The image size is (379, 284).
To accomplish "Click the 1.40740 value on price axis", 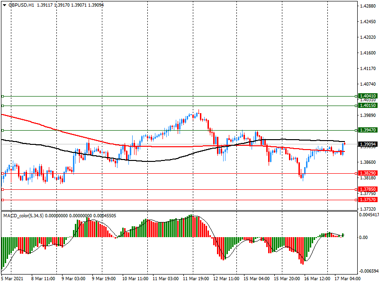I will [368, 84].
